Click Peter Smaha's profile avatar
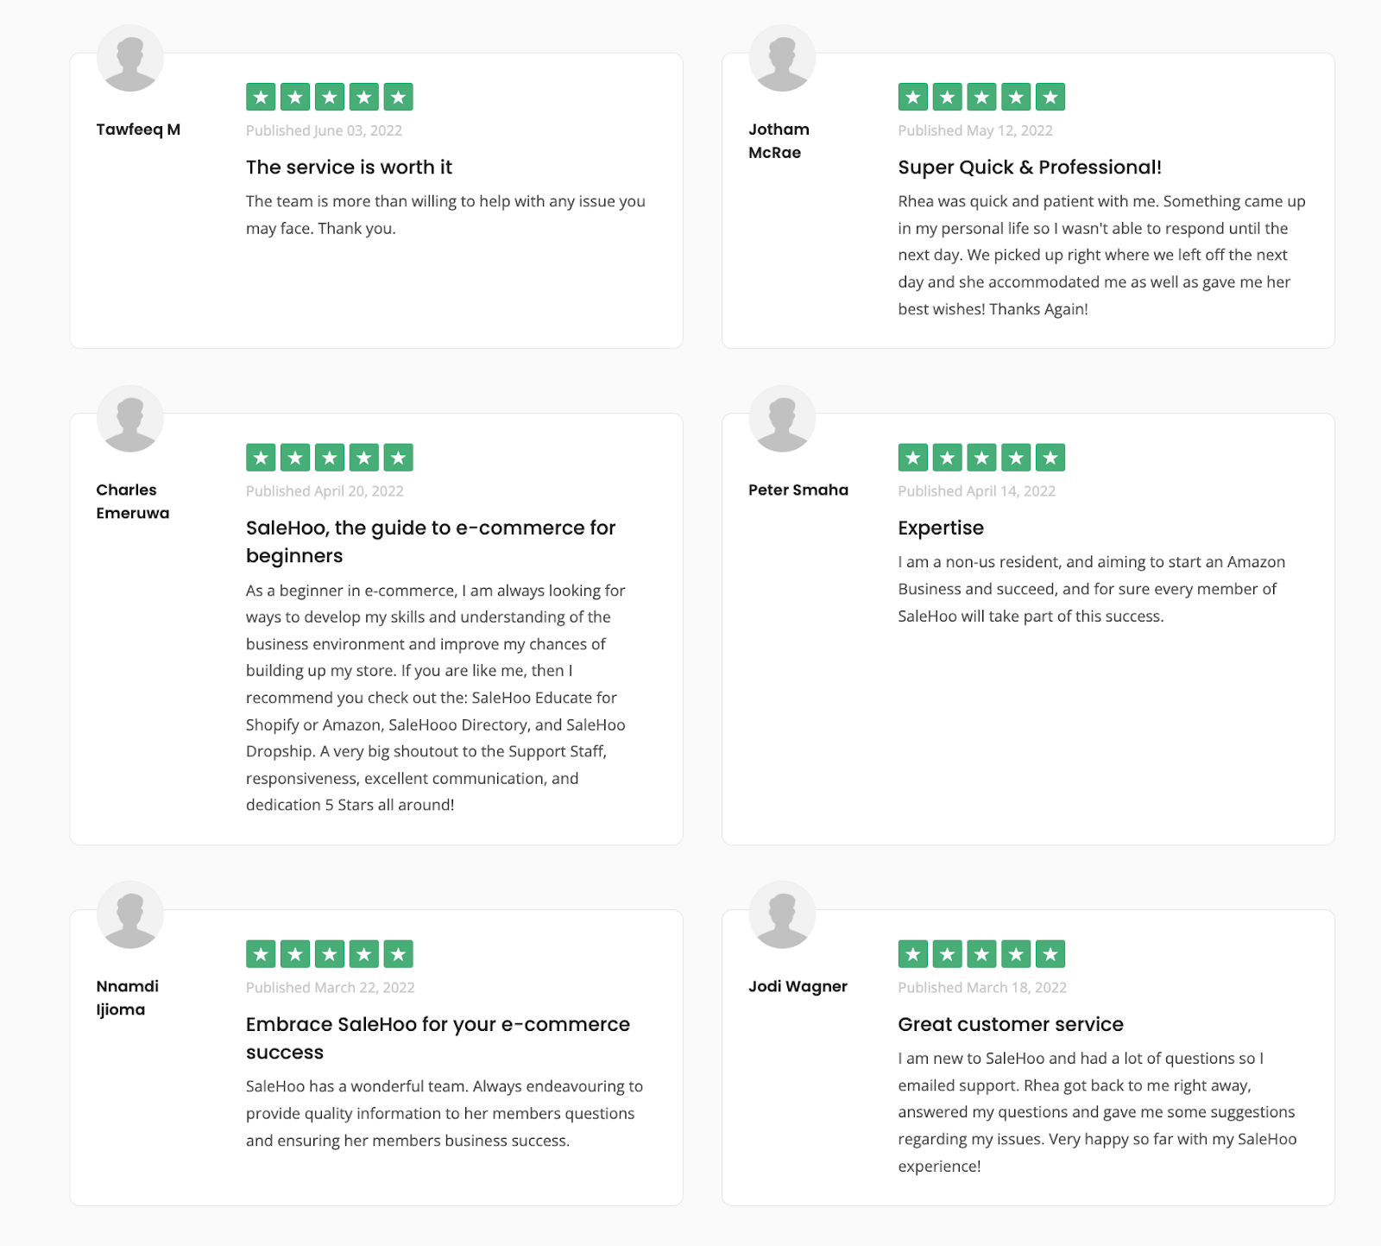The width and height of the screenshot is (1381, 1246). pyautogui.click(x=782, y=419)
